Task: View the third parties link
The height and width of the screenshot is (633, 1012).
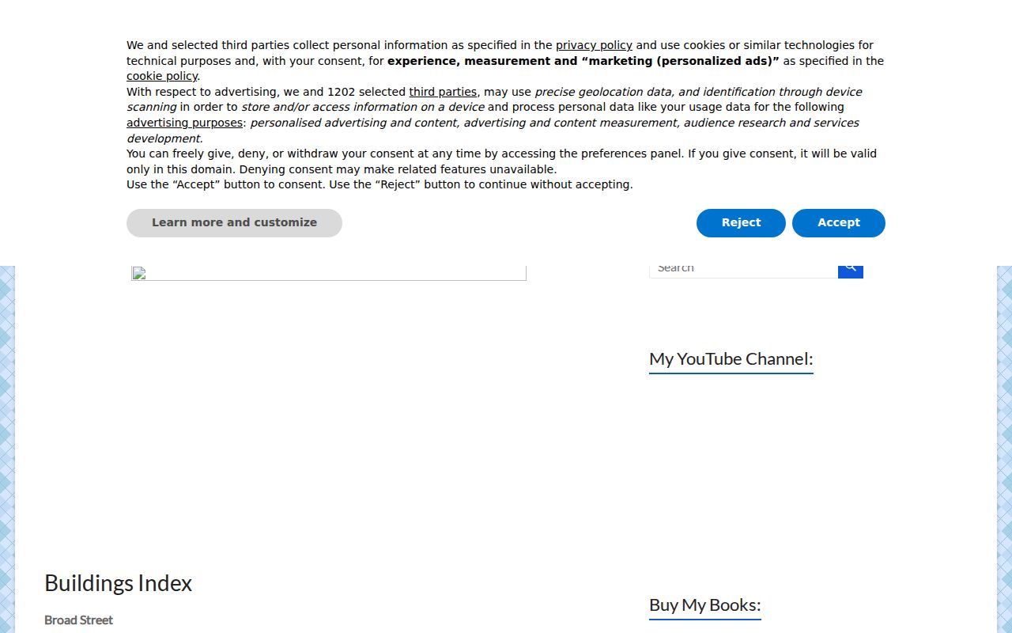Action: coord(443,93)
